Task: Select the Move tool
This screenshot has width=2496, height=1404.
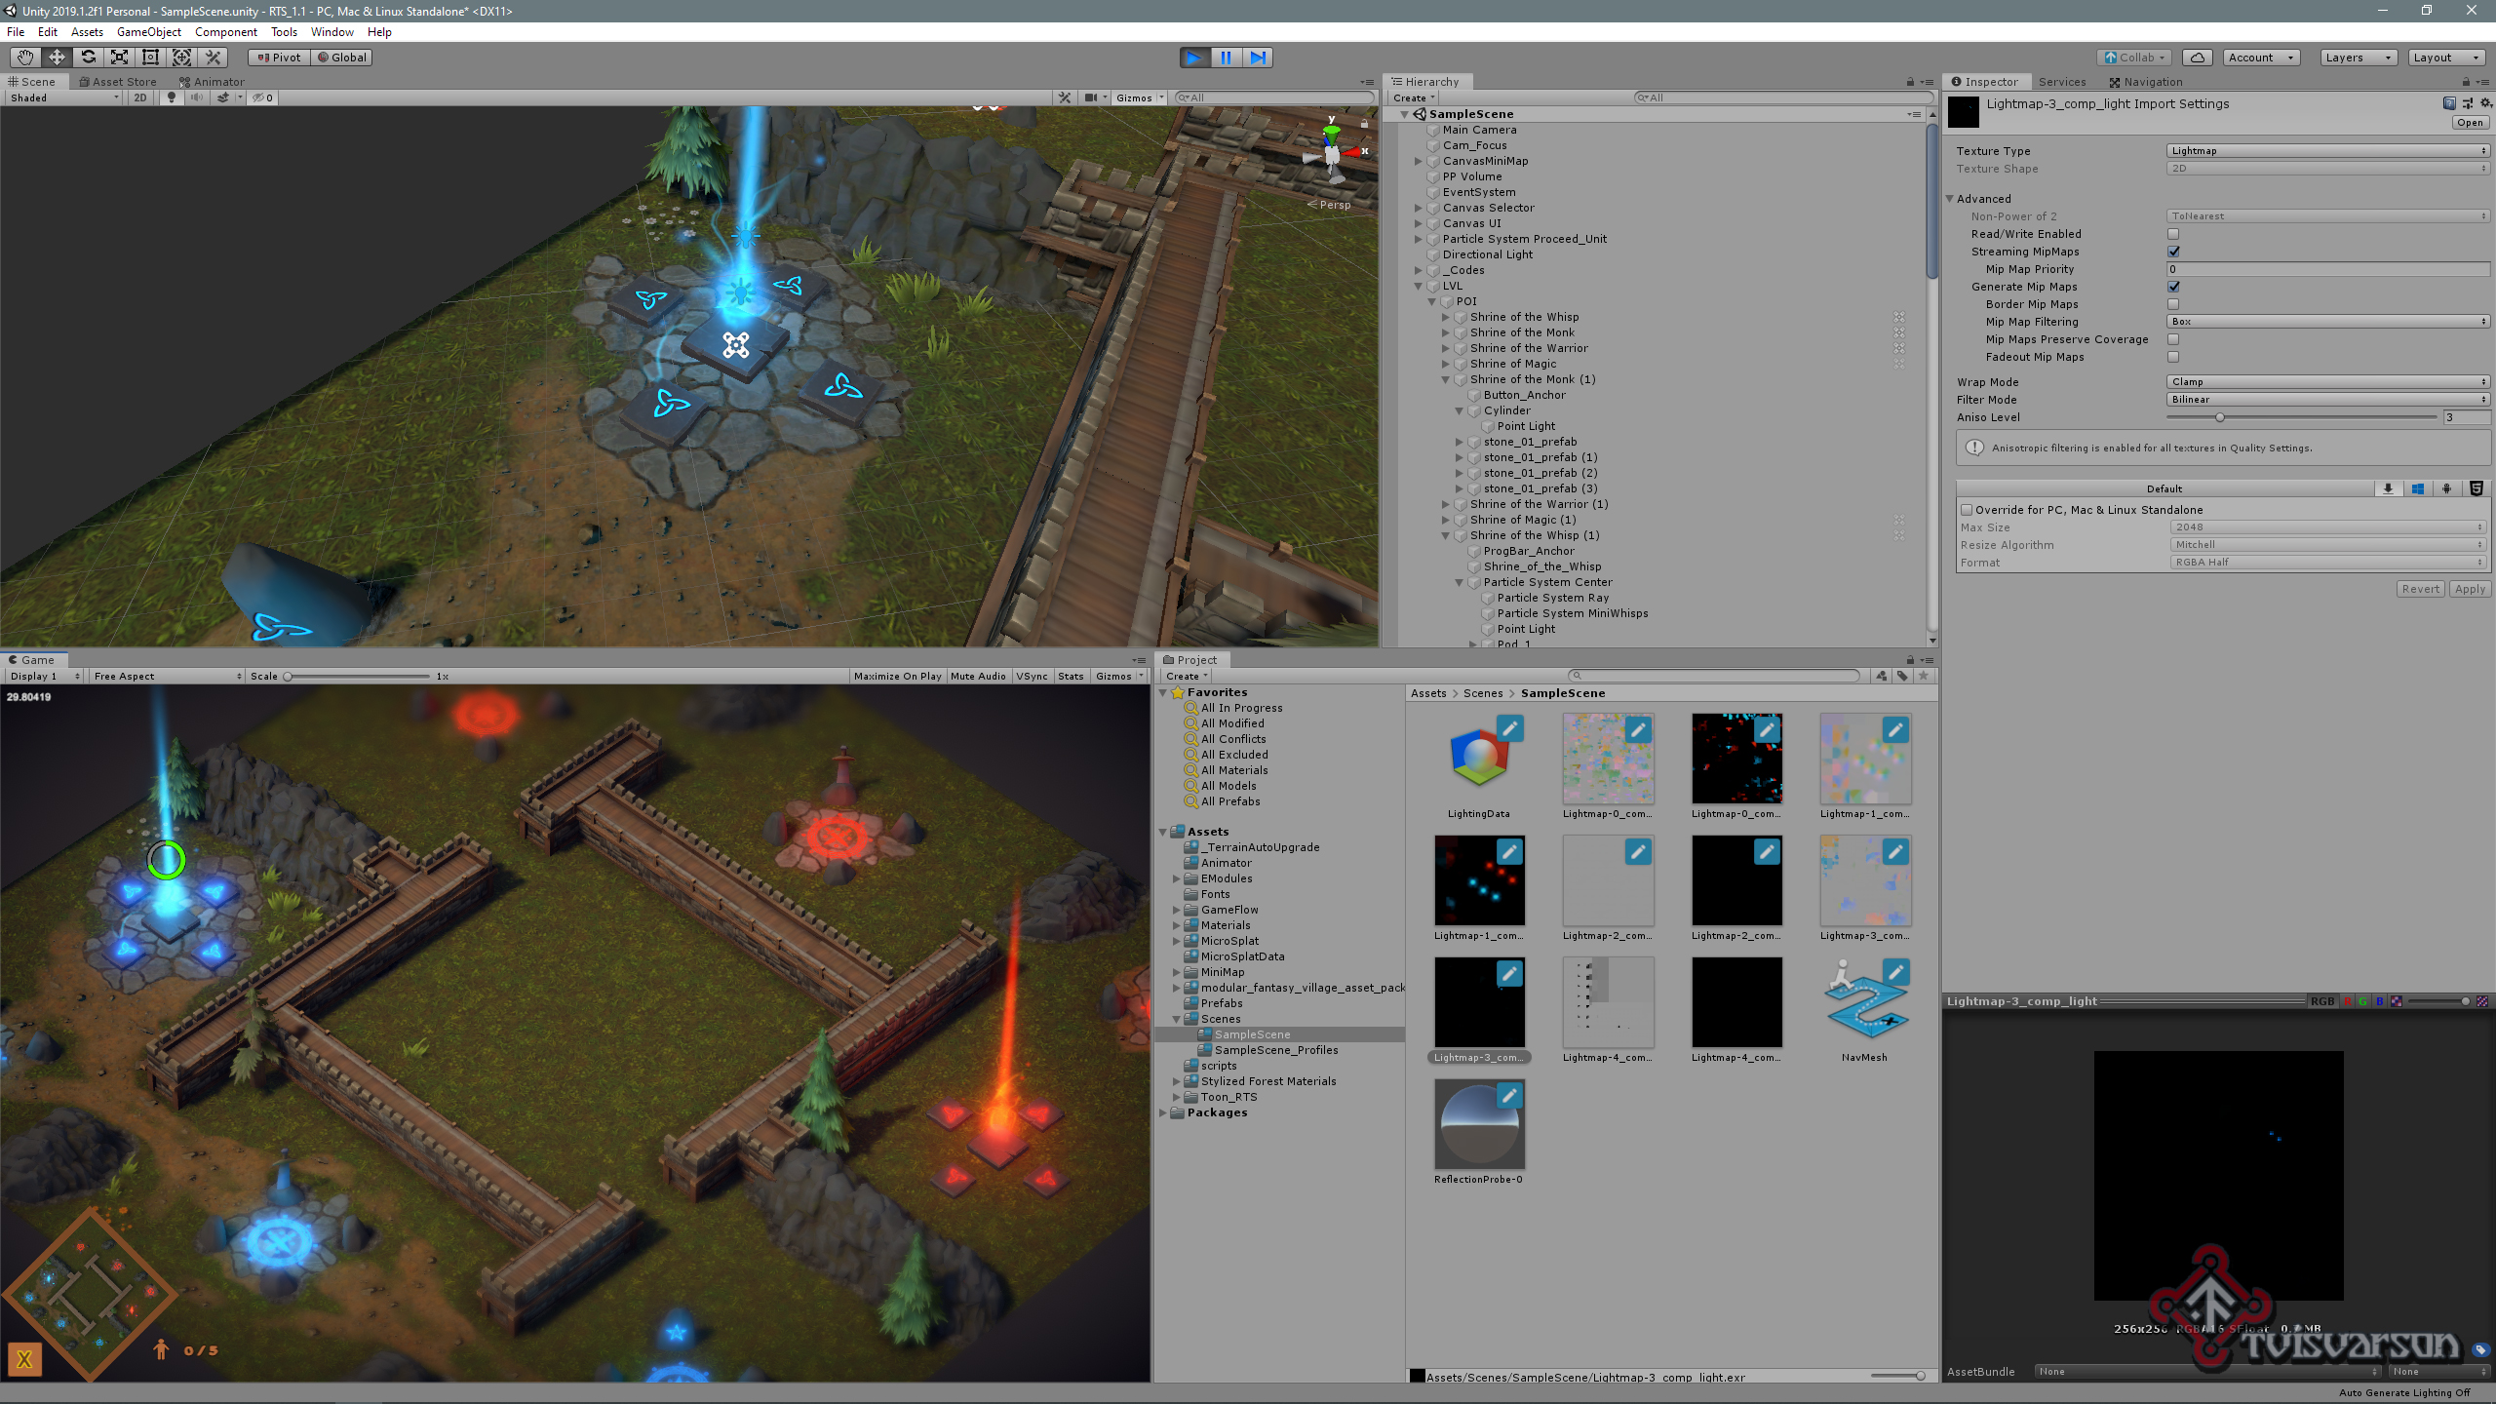Action: (x=57, y=58)
